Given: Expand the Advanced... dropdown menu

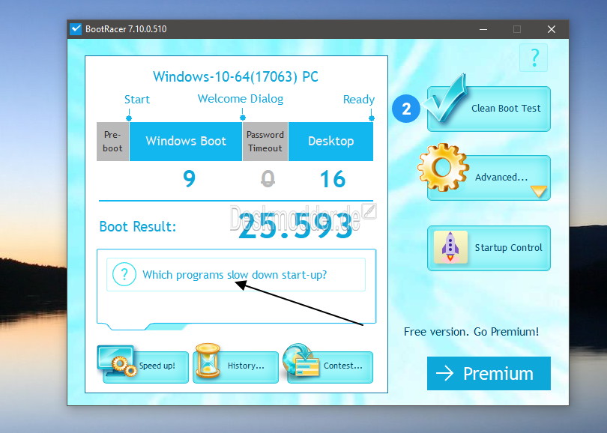Looking at the screenshot, I should (x=489, y=178).
